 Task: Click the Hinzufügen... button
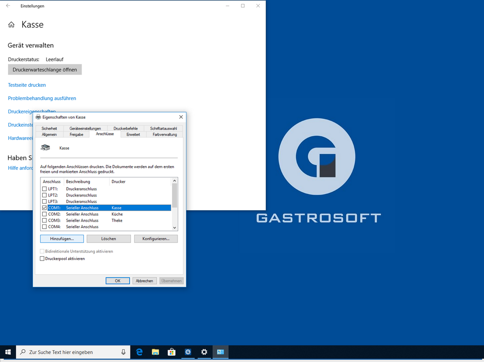(x=62, y=239)
